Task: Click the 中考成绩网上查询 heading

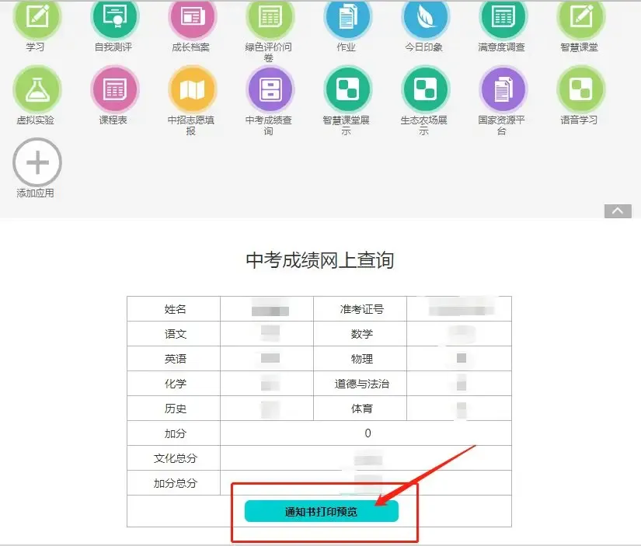Action: [x=319, y=260]
